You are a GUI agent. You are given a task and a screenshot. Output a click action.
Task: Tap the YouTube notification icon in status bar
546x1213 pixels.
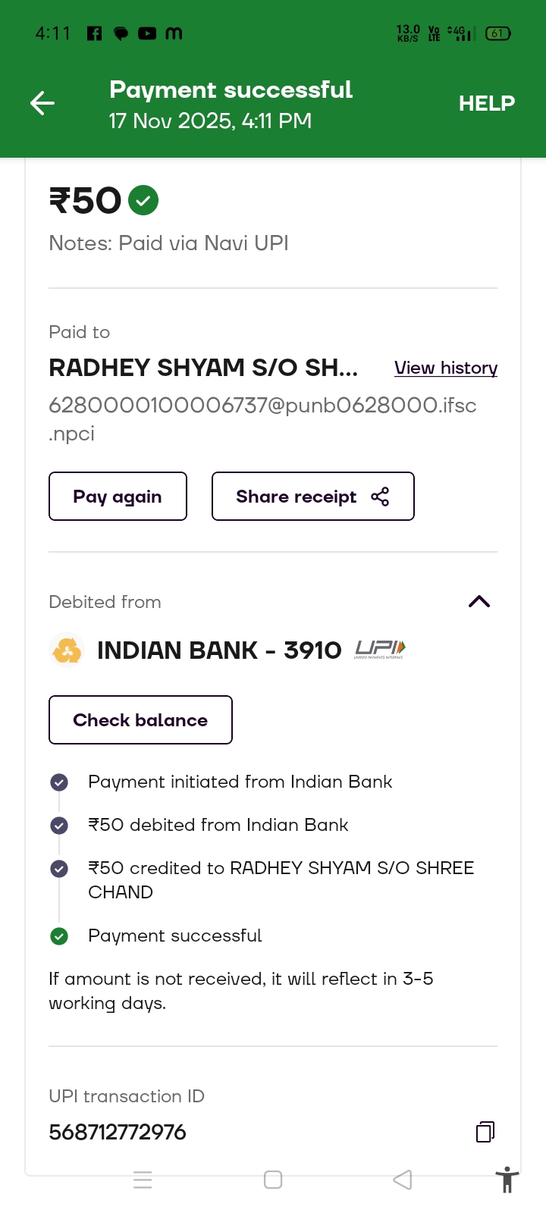click(x=147, y=33)
